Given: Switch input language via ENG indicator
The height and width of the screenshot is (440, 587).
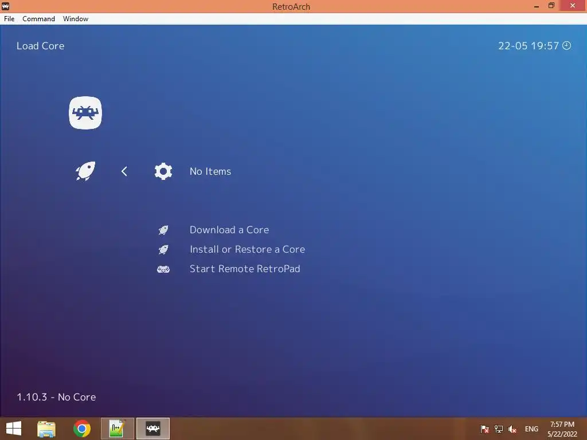Looking at the screenshot, I should click(531, 429).
